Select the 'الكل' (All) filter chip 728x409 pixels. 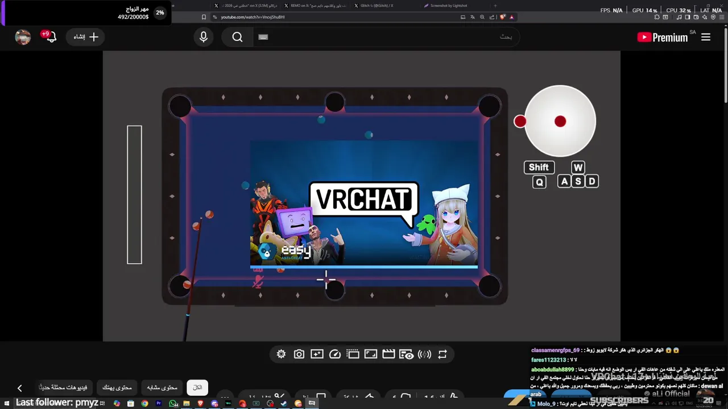(x=197, y=387)
